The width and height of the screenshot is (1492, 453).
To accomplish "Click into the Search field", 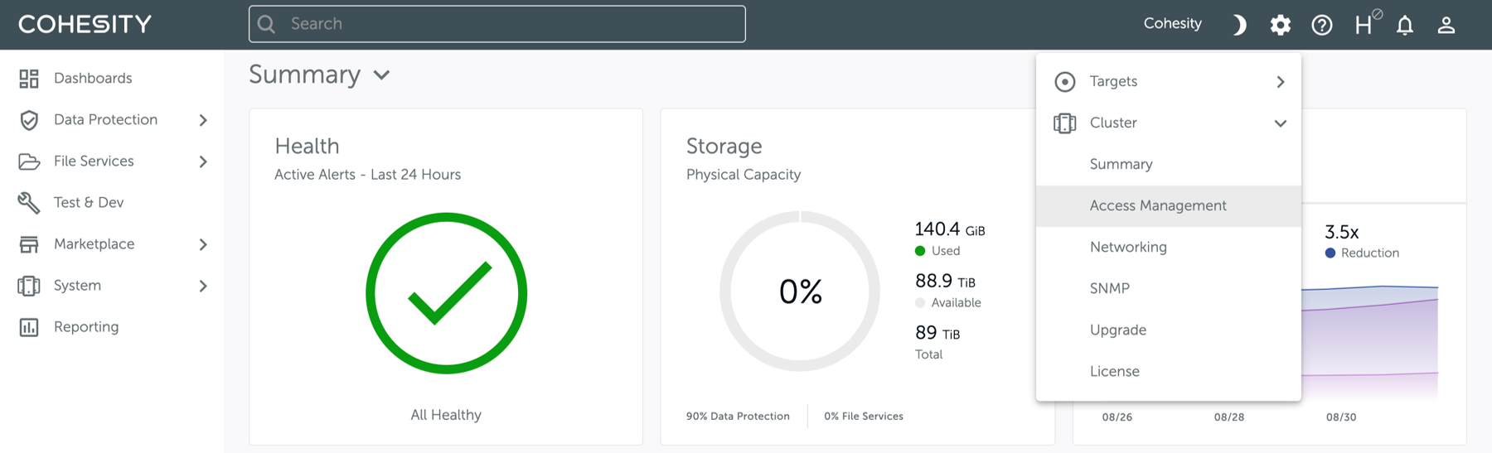I will 497,24.
